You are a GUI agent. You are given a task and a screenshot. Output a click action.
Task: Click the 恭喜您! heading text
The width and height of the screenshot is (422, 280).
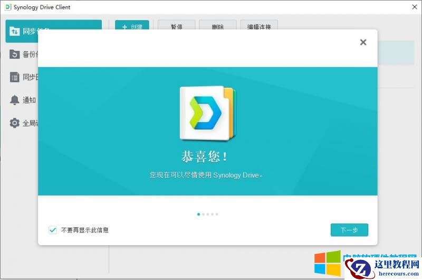click(205, 156)
